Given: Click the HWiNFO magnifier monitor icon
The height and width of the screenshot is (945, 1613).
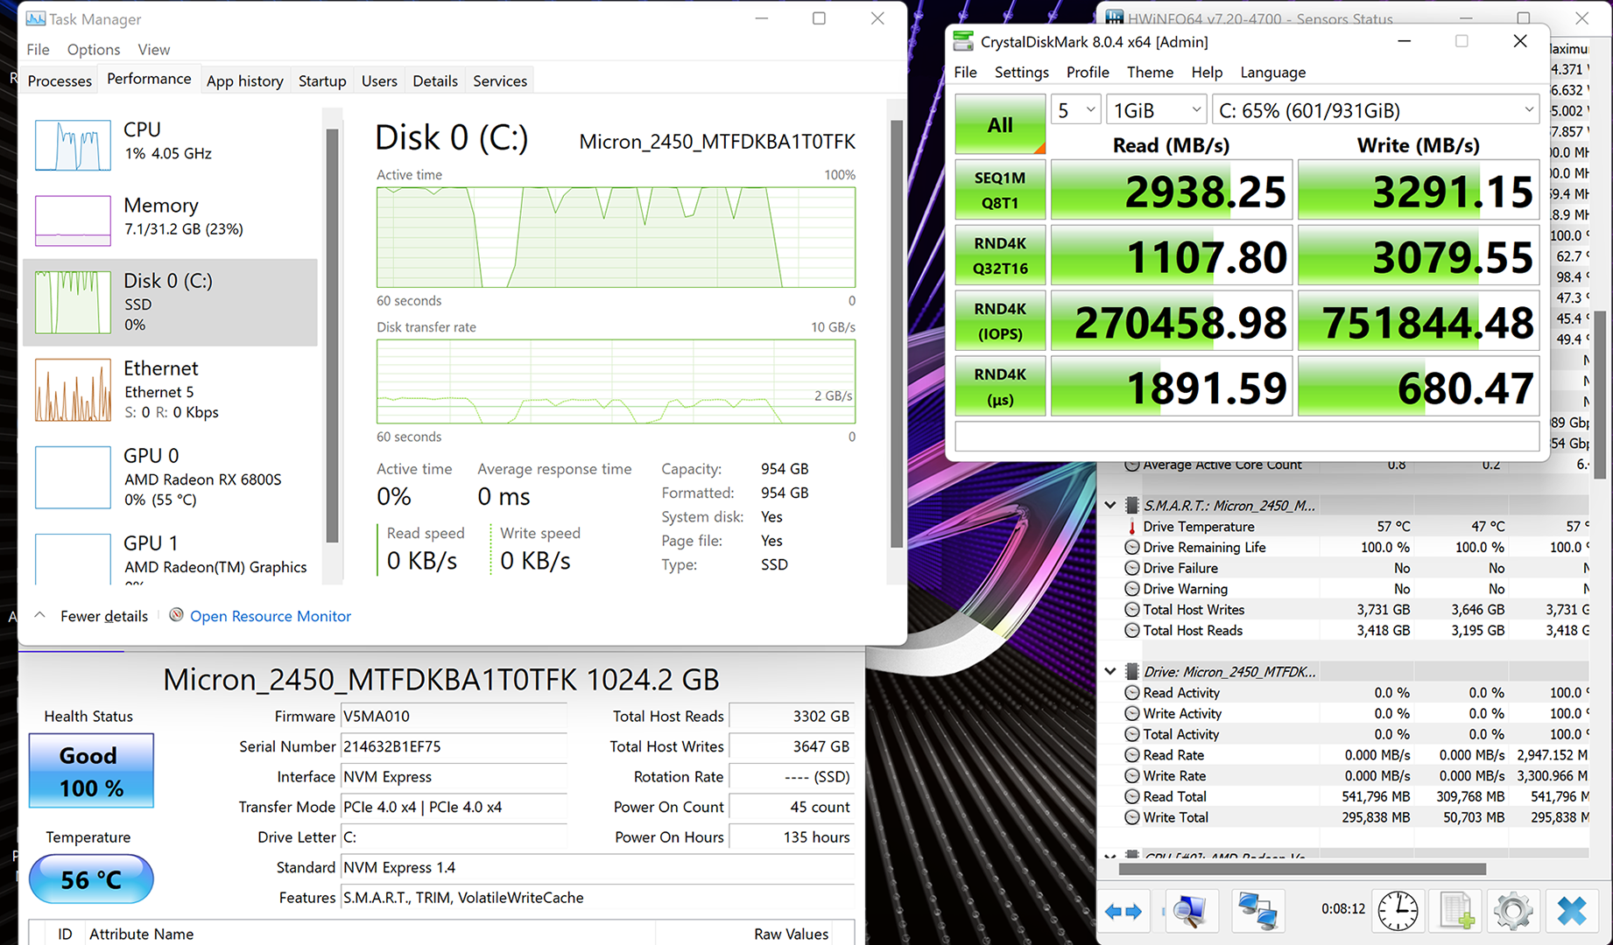Looking at the screenshot, I should point(1188,911).
